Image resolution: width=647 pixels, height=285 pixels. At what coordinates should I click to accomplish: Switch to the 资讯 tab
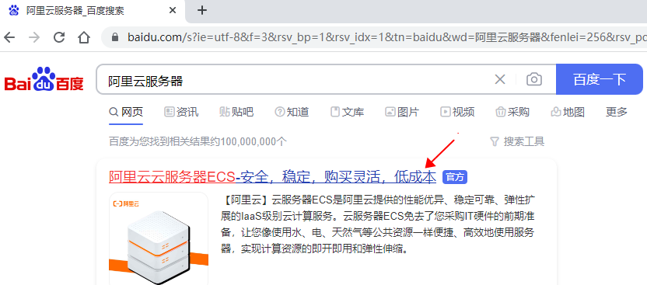[x=181, y=112]
